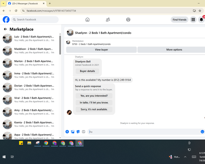Click the Facebook logo
Viewport: 205px width, 164px height.
pyautogui.click(x=6, y=20)
